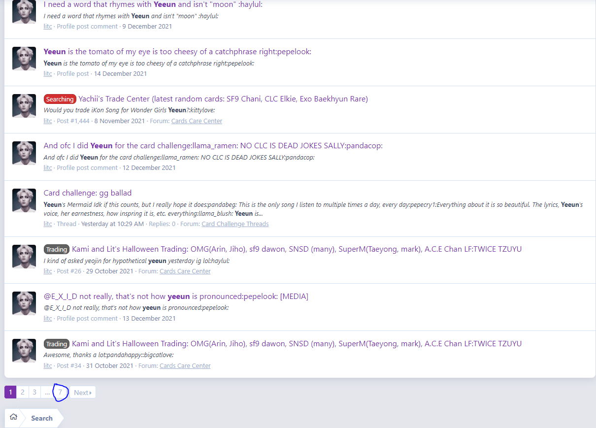
Task: Click avatar beside the Post #34 result
Action: (x=24, y=351)
